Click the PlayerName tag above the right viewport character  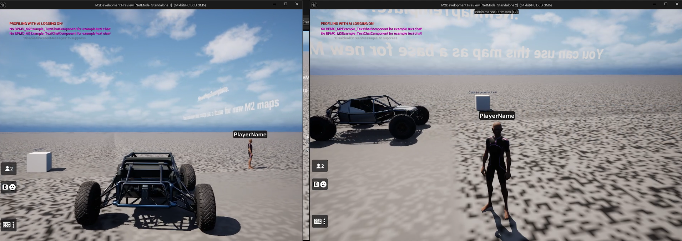coord(496,116)
